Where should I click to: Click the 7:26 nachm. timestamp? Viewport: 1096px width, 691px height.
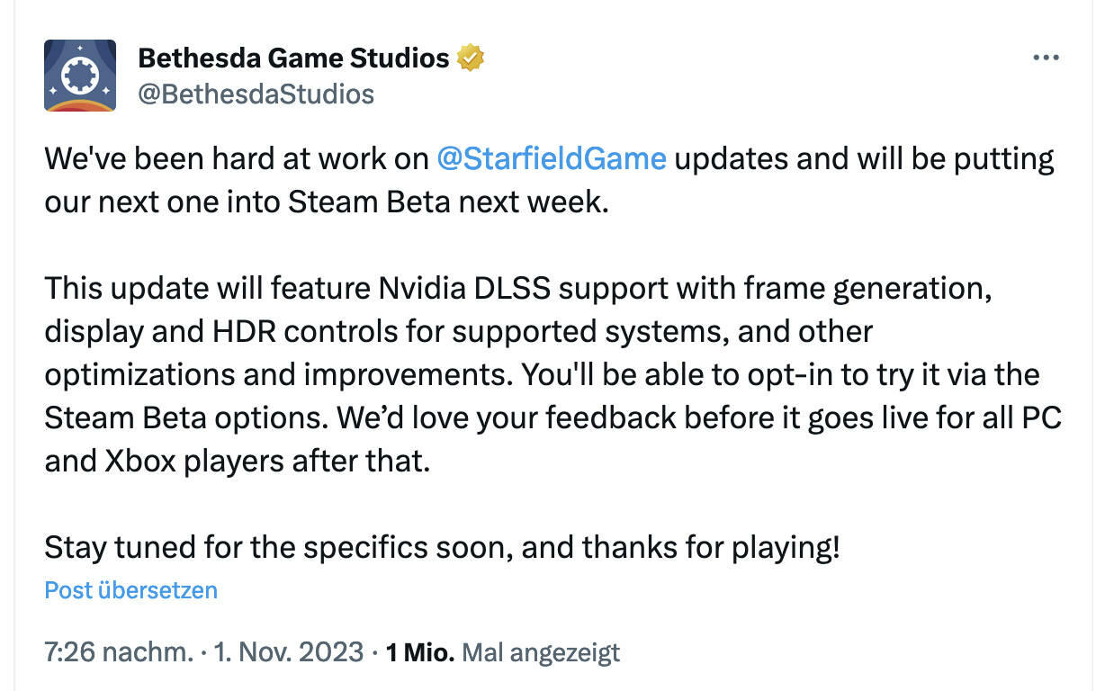(119, 652)
